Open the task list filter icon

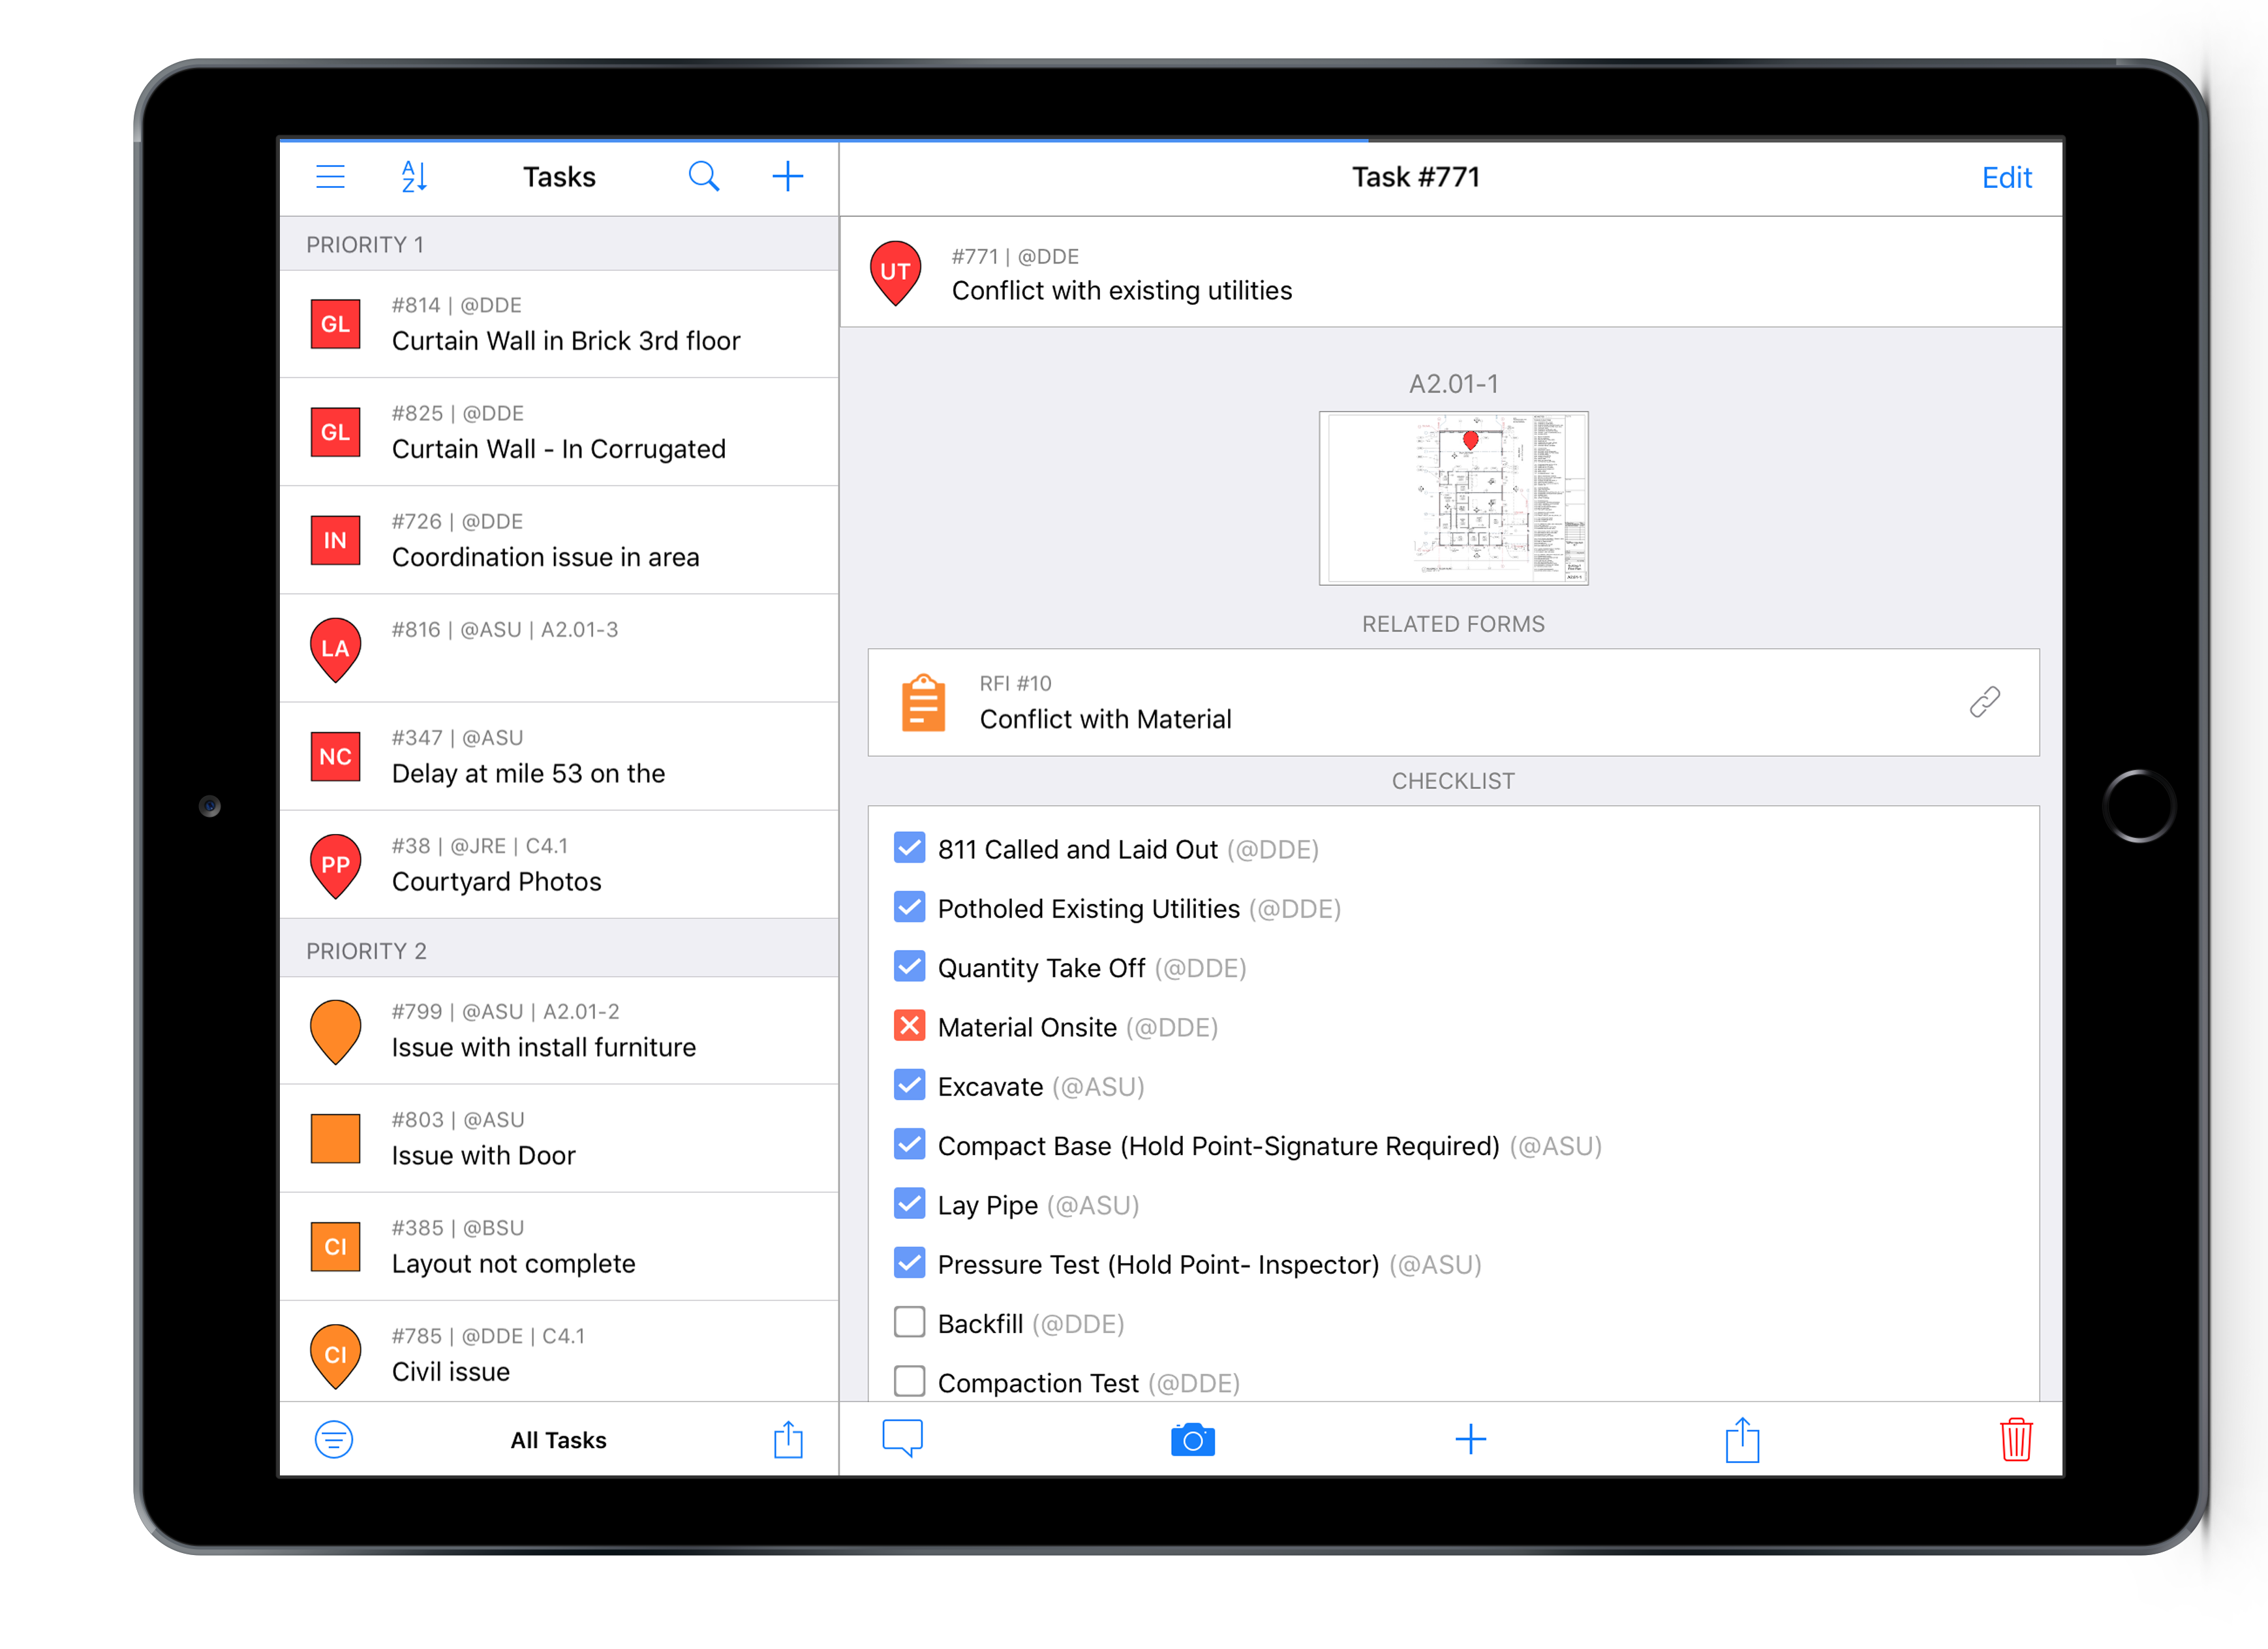point(334,1439)
